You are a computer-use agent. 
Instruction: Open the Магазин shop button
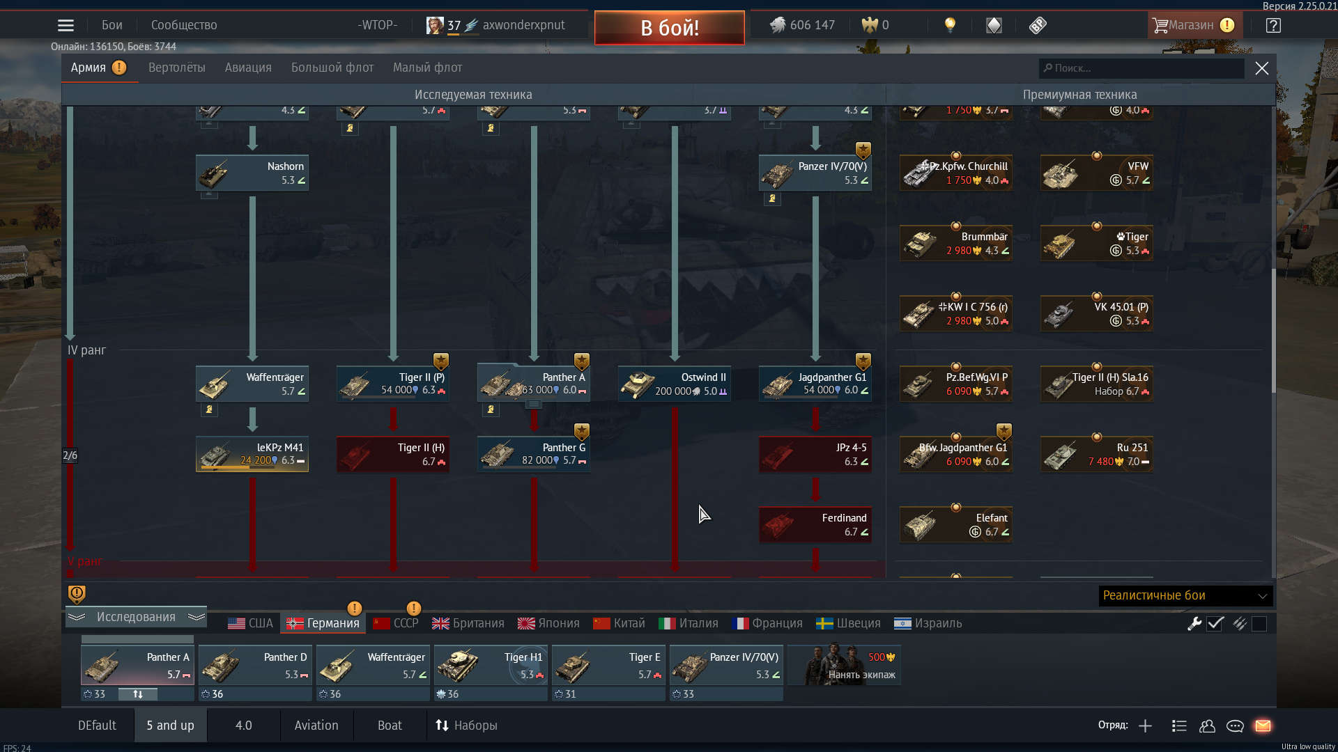click(1194, 26)
